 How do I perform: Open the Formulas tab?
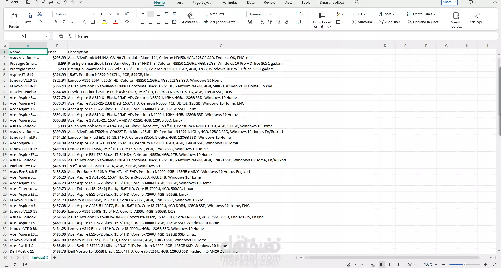click(230, 3)
